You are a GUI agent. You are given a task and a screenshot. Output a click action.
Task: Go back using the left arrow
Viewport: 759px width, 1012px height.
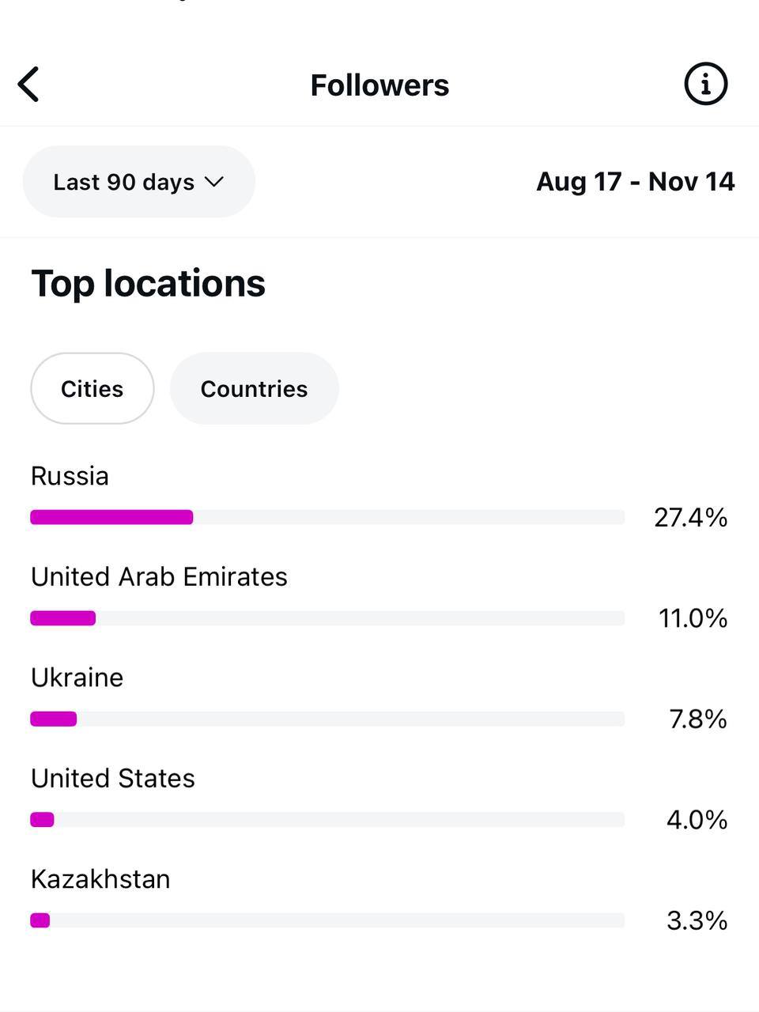(29, 85)
